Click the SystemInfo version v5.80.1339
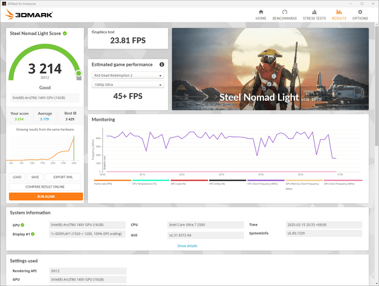Screen dimensions: 379x286 point(324,233)
